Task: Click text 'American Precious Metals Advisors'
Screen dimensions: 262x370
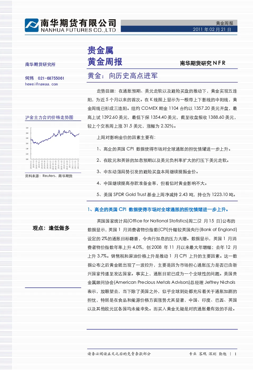Action: (152, 282)
